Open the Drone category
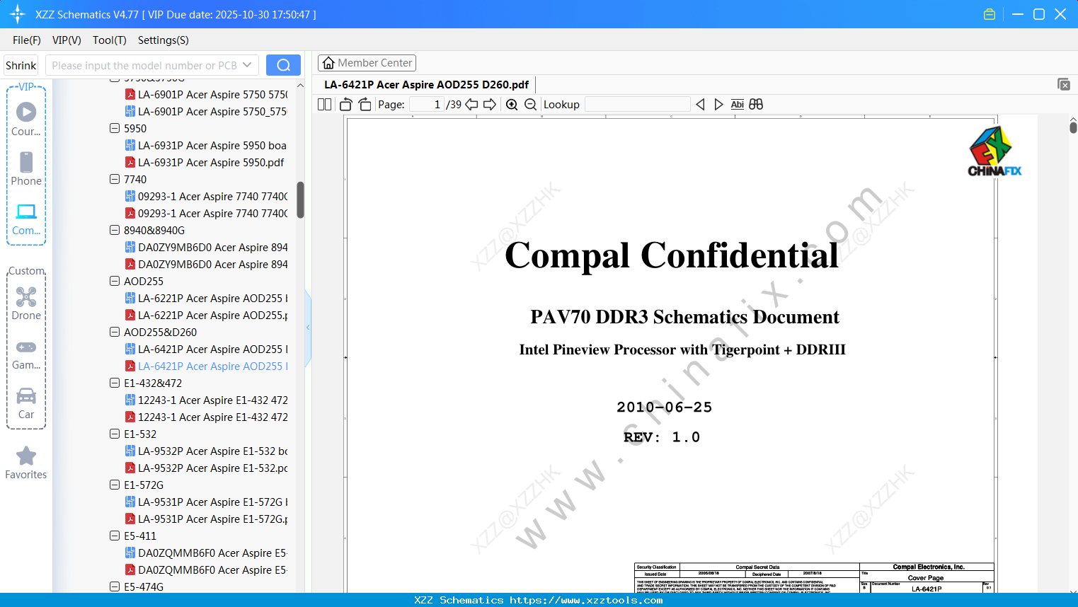Screen dimensions: 1078x607 (x=26, y=303)
